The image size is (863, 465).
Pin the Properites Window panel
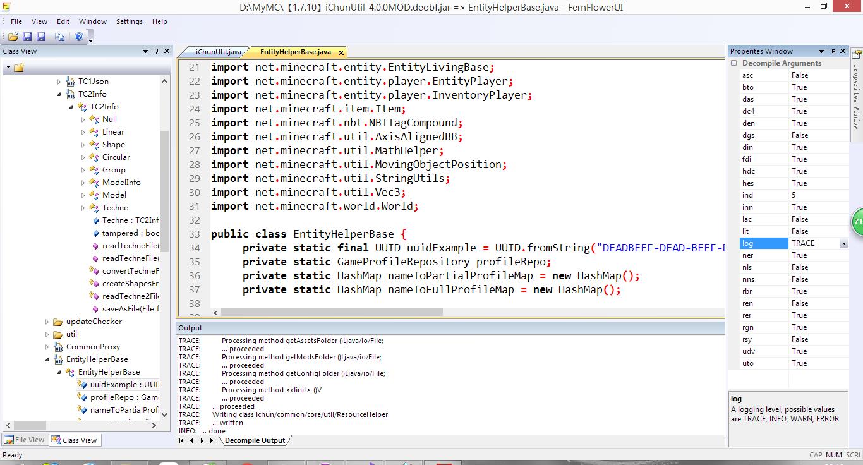pyautogui.click(x=833, y=51)
